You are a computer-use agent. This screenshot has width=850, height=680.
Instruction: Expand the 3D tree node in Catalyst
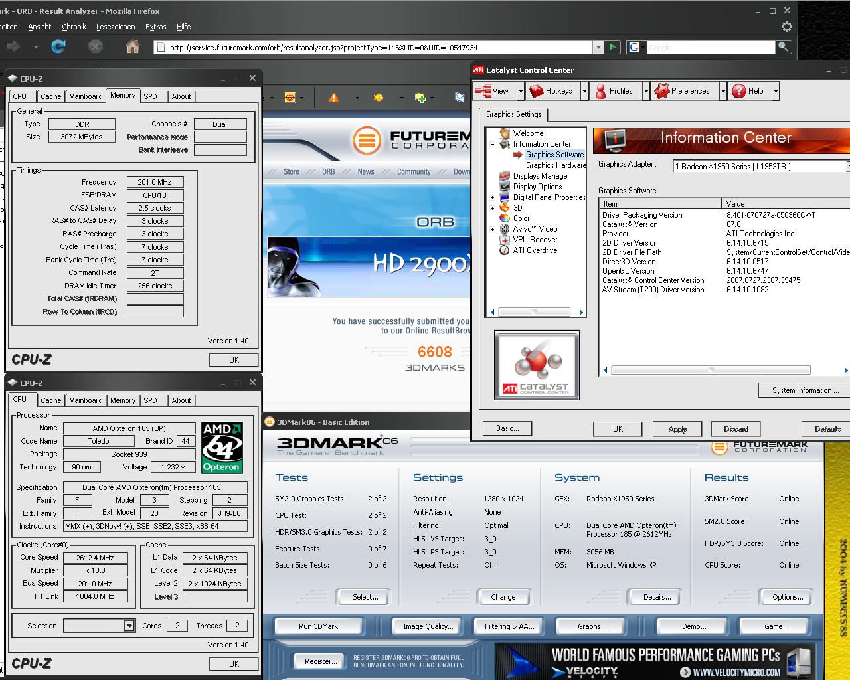coord(492,208)
